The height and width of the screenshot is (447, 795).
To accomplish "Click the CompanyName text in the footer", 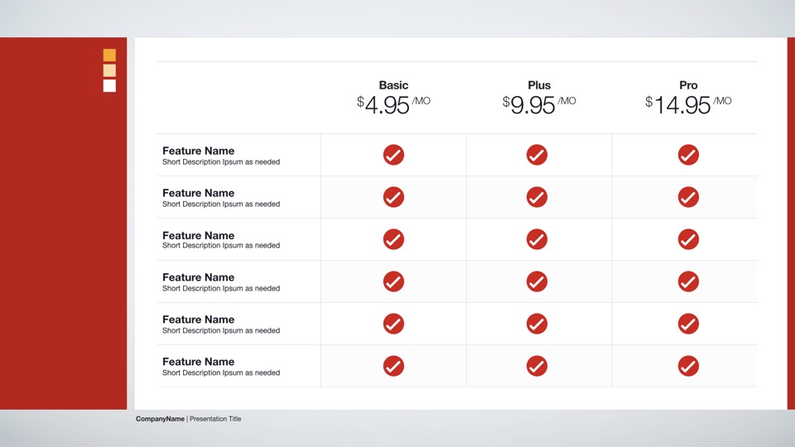I will coord(160,419).
